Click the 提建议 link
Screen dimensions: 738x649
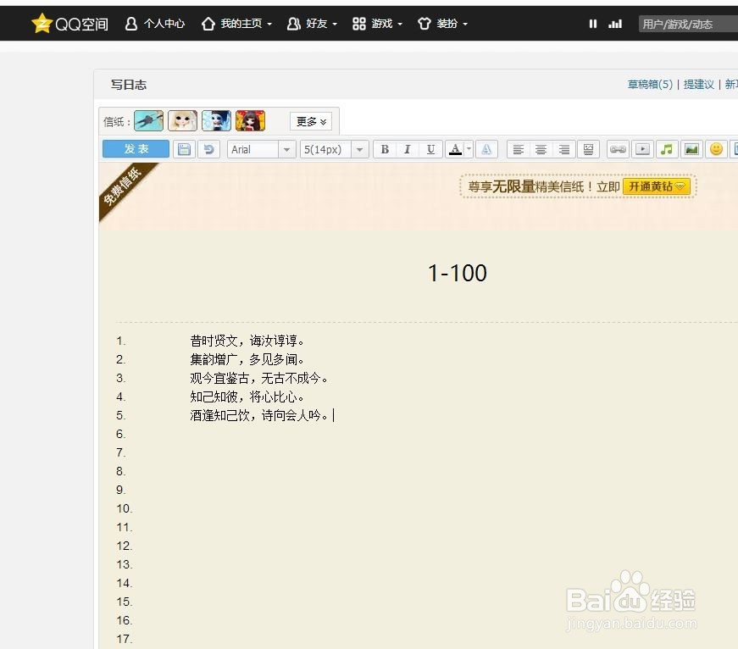point(698,84)
